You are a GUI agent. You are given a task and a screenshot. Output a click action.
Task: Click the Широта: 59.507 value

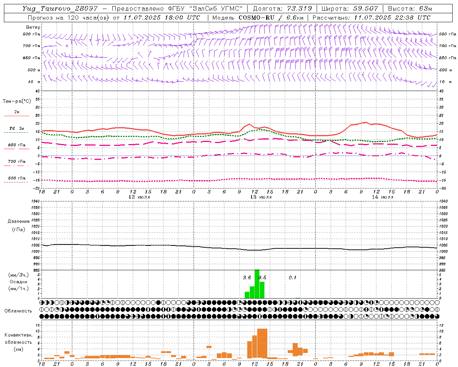click(x=350, y=9)
